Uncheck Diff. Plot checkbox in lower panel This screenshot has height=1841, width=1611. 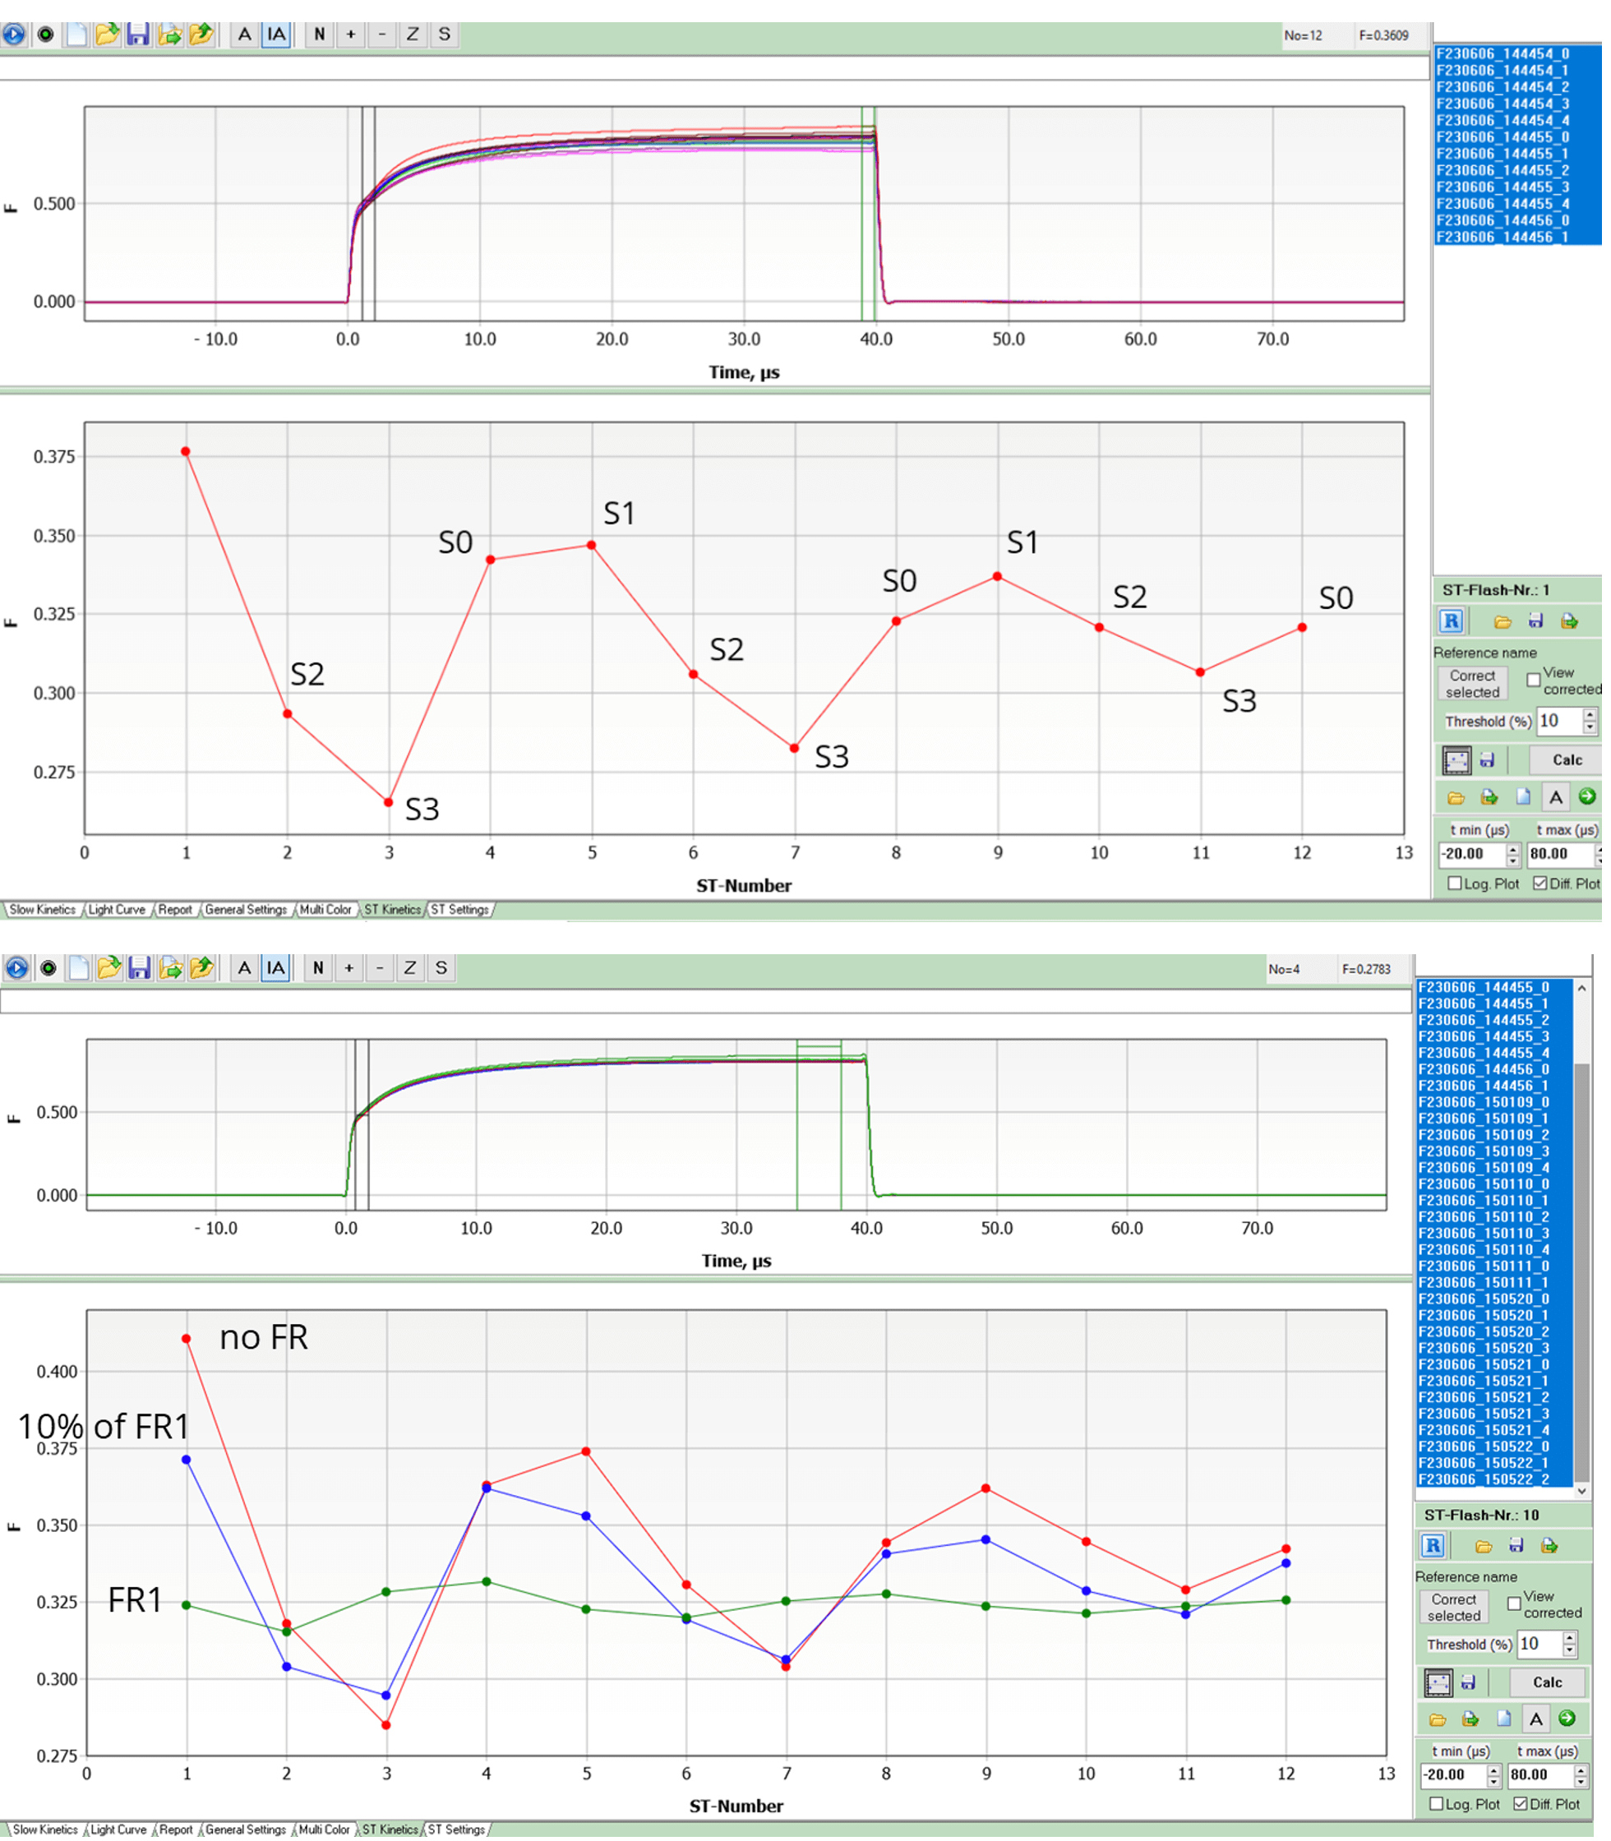point(1521,1804)
